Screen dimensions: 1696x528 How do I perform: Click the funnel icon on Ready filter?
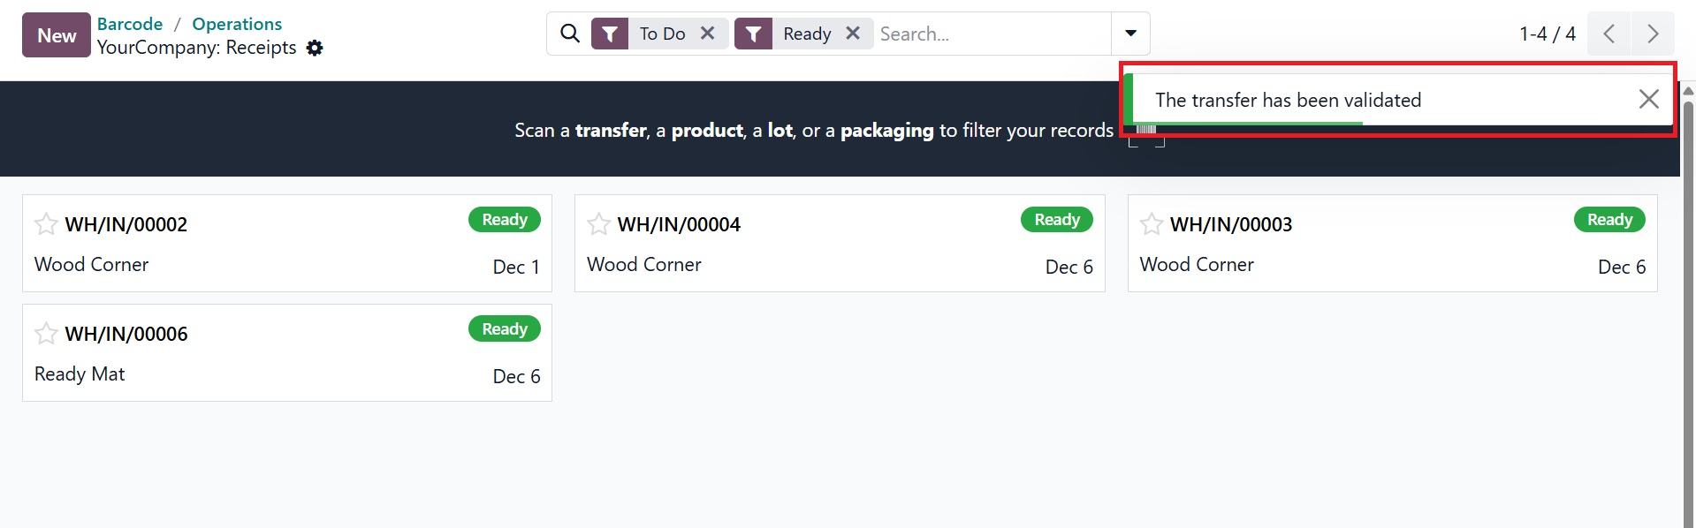(753, 34)
